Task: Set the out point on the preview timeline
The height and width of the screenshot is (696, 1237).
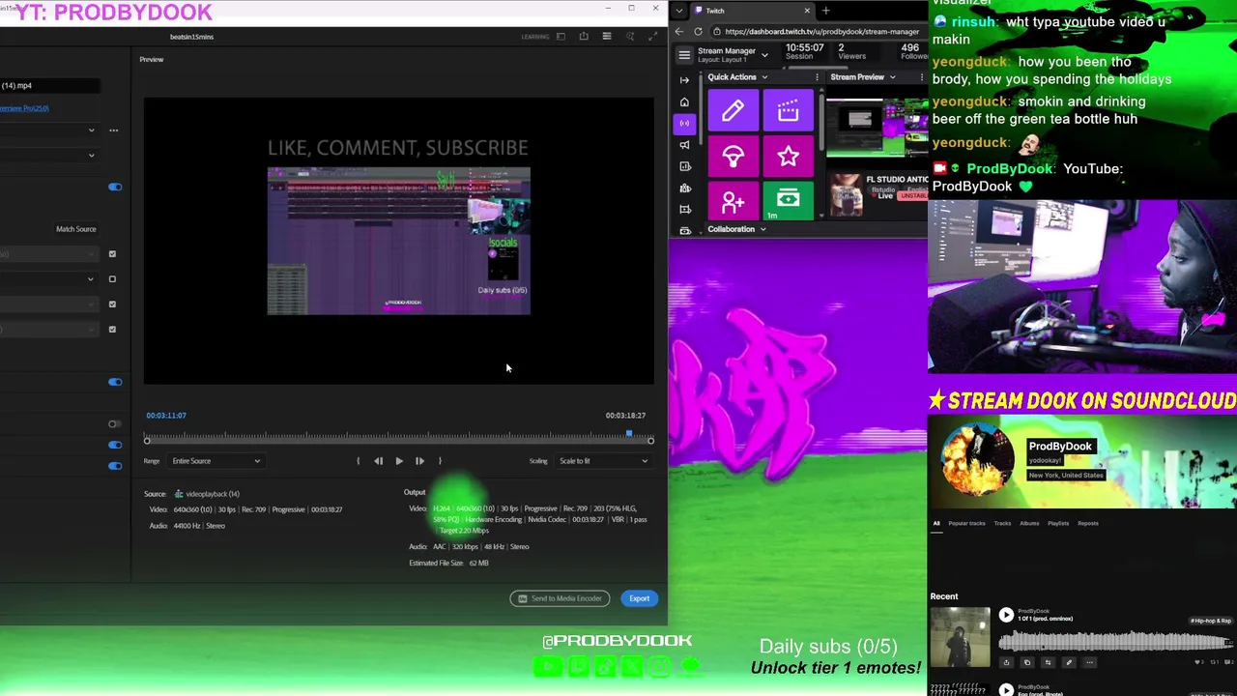Action: click(440, 461)
